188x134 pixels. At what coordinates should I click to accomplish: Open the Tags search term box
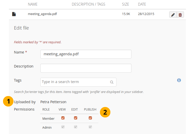(x=75, y=82)
